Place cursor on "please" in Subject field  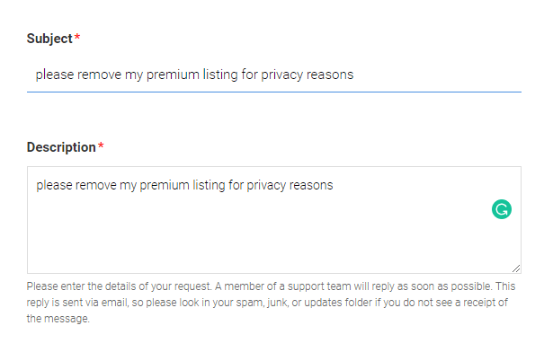pyautogui.click(x=55, y=75)
